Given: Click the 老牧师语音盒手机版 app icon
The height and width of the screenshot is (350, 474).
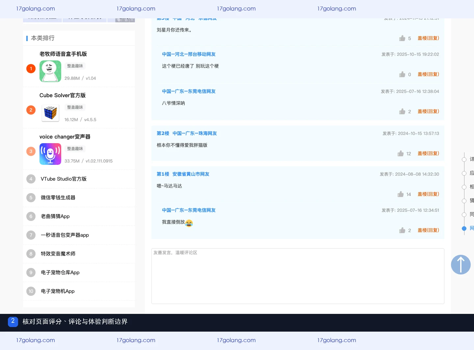Looking at the screenshot, I should (x=50, y=71).
